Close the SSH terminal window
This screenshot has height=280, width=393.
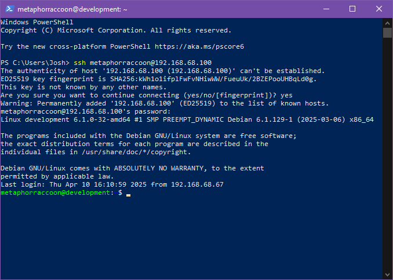pyautogui.click(x=379, y=9)
